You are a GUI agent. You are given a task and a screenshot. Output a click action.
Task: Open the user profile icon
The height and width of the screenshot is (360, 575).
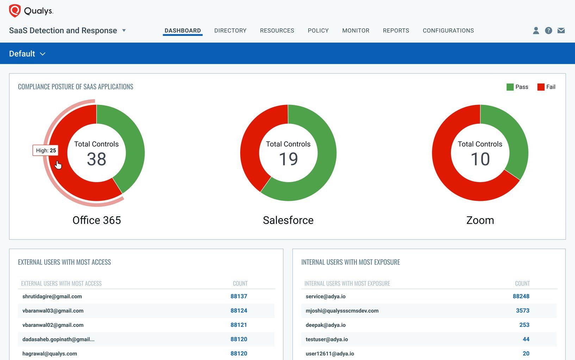point(536,31)
